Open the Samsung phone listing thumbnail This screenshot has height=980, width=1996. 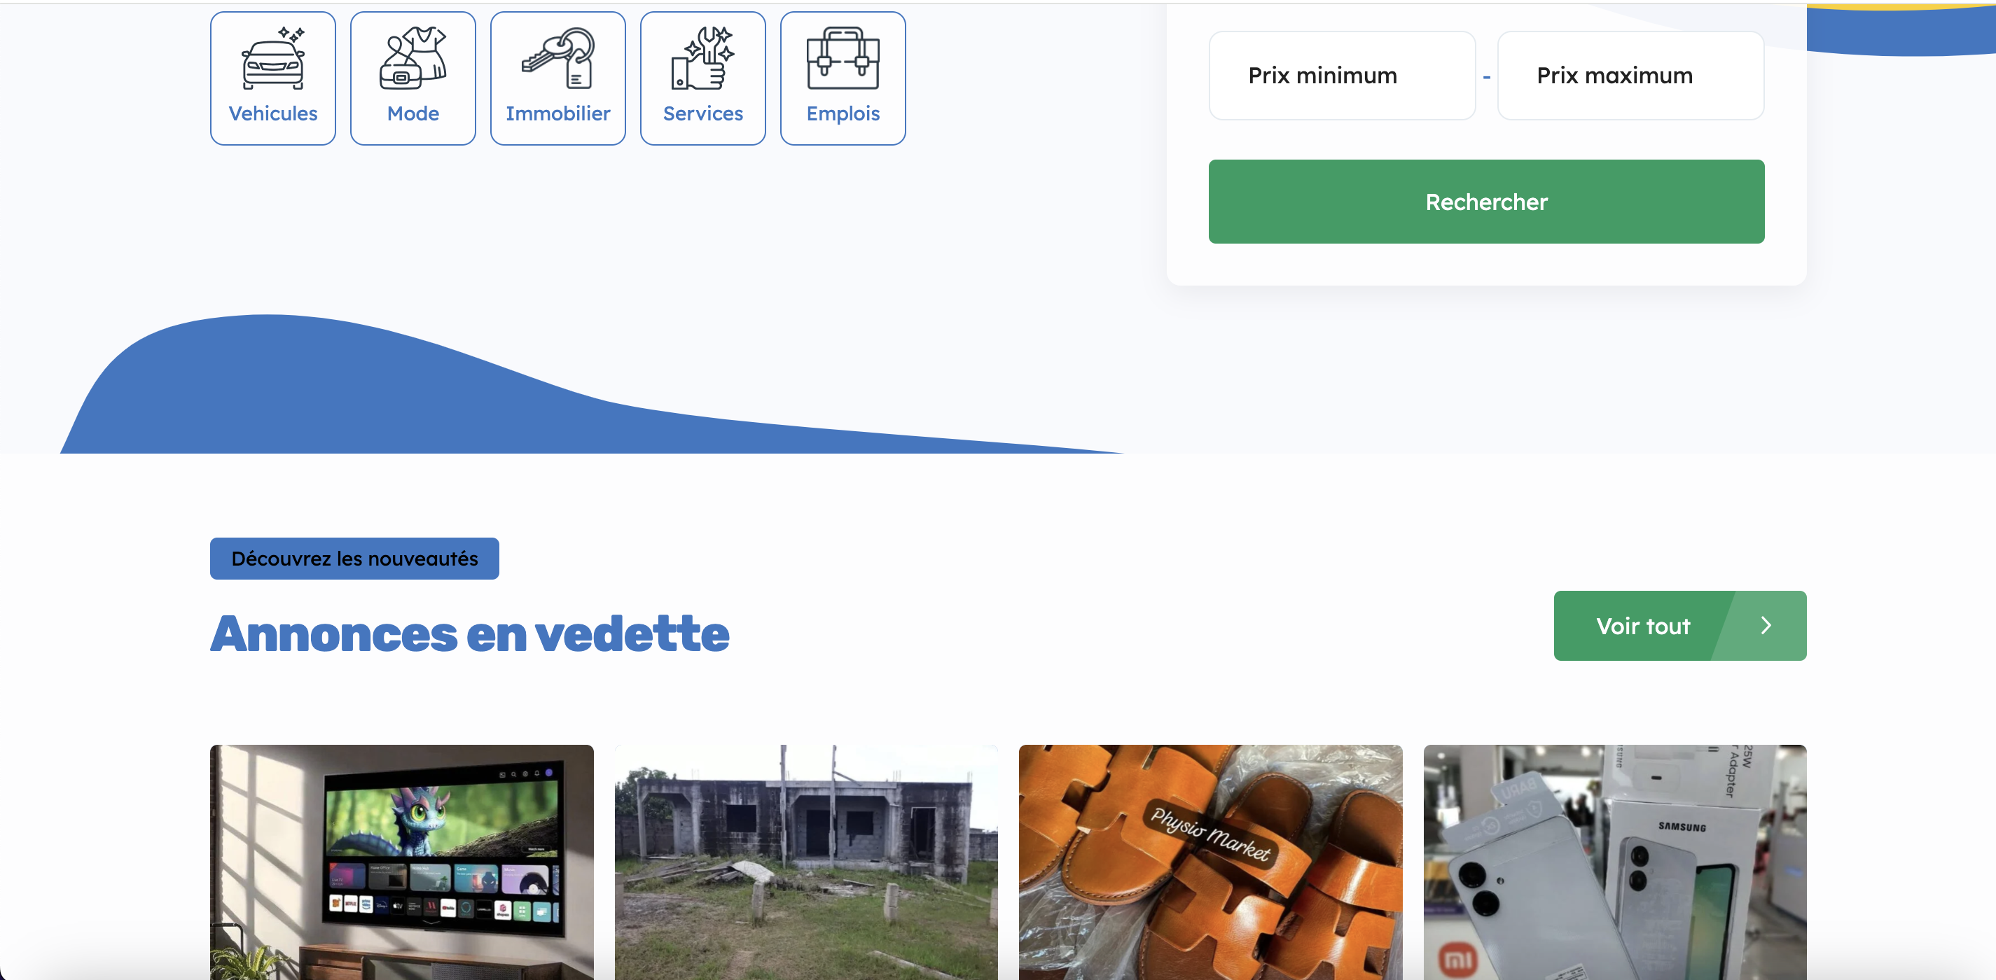click(x=1615, y=862)
